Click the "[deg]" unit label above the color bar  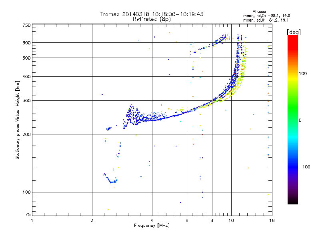(x=294, y=32)
